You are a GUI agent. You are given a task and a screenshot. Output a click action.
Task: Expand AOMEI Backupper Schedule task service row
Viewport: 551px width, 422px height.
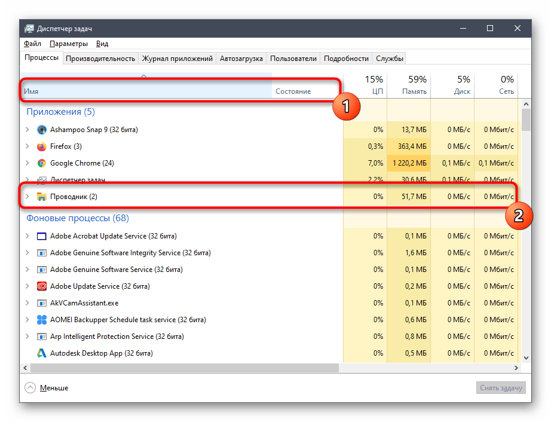click(27, 320)
